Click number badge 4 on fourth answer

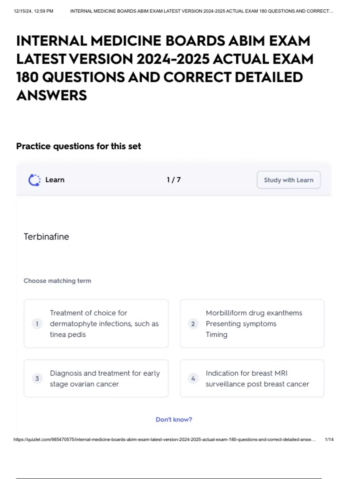[x=193, y=378]
